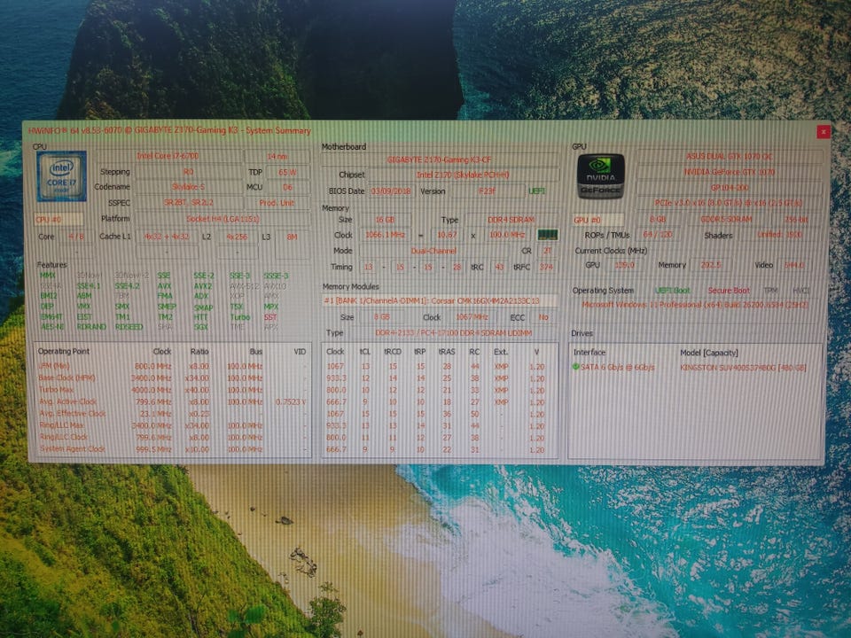This screenshot has width=851, height=638.
Task: Click the Microsoft Windows 11 Professional OS line
Action: click(695, 305)
